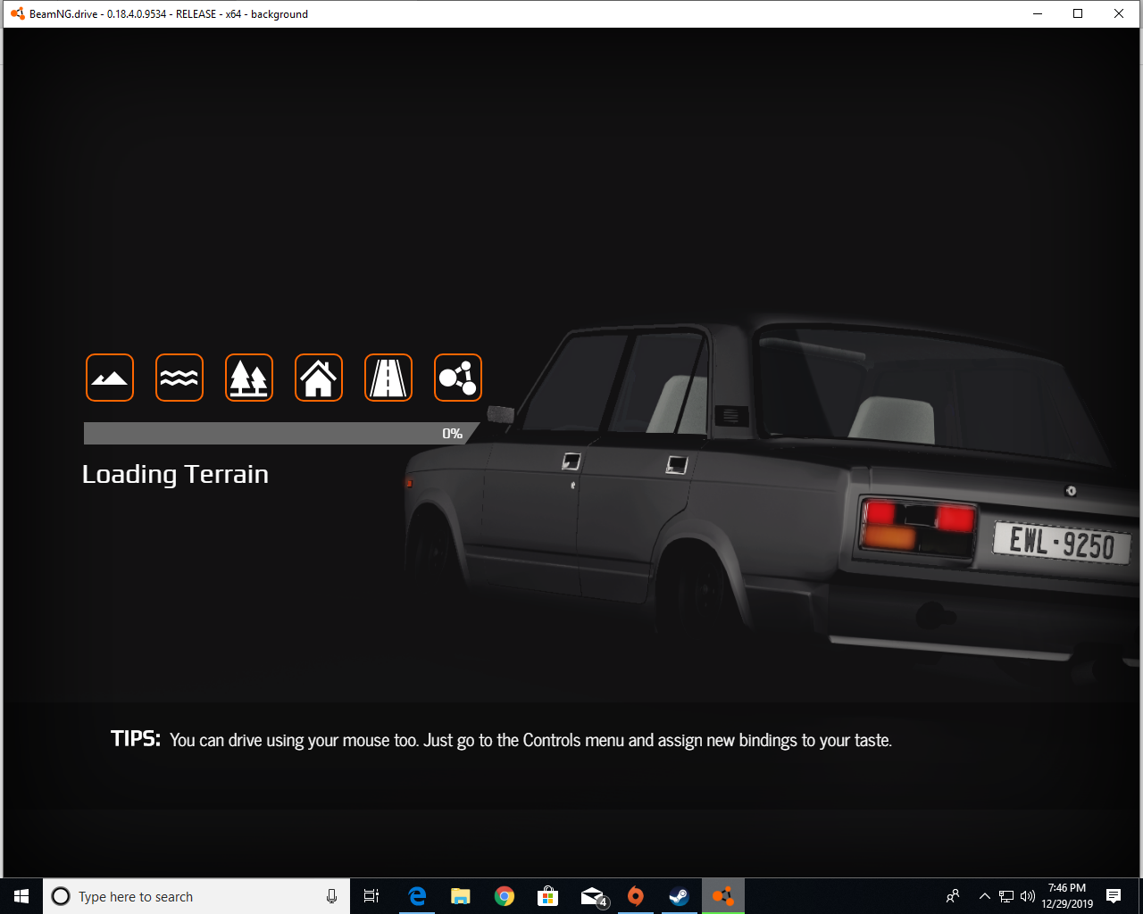Click the water waves loading icon
Viewport: 1143px width, 914px height.
179,378
